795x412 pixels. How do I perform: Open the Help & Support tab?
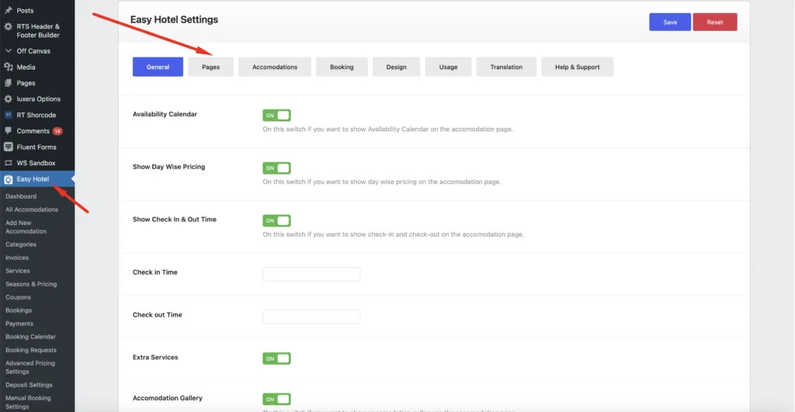pyautogui.click(x=577, y=67)
